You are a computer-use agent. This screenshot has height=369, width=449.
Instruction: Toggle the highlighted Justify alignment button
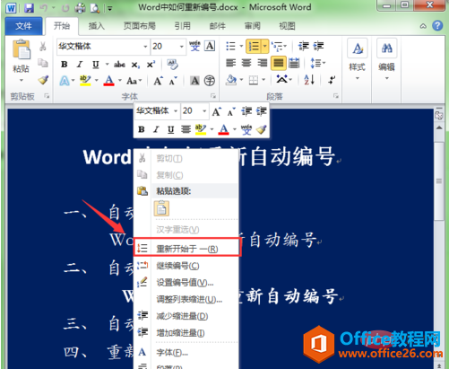279,63
